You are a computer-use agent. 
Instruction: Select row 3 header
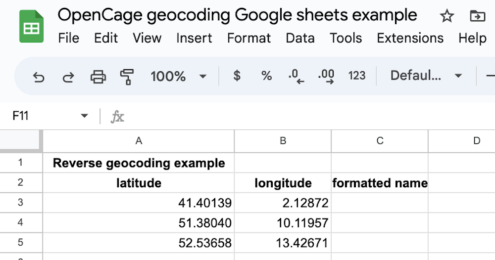click(x=21, y=203)
